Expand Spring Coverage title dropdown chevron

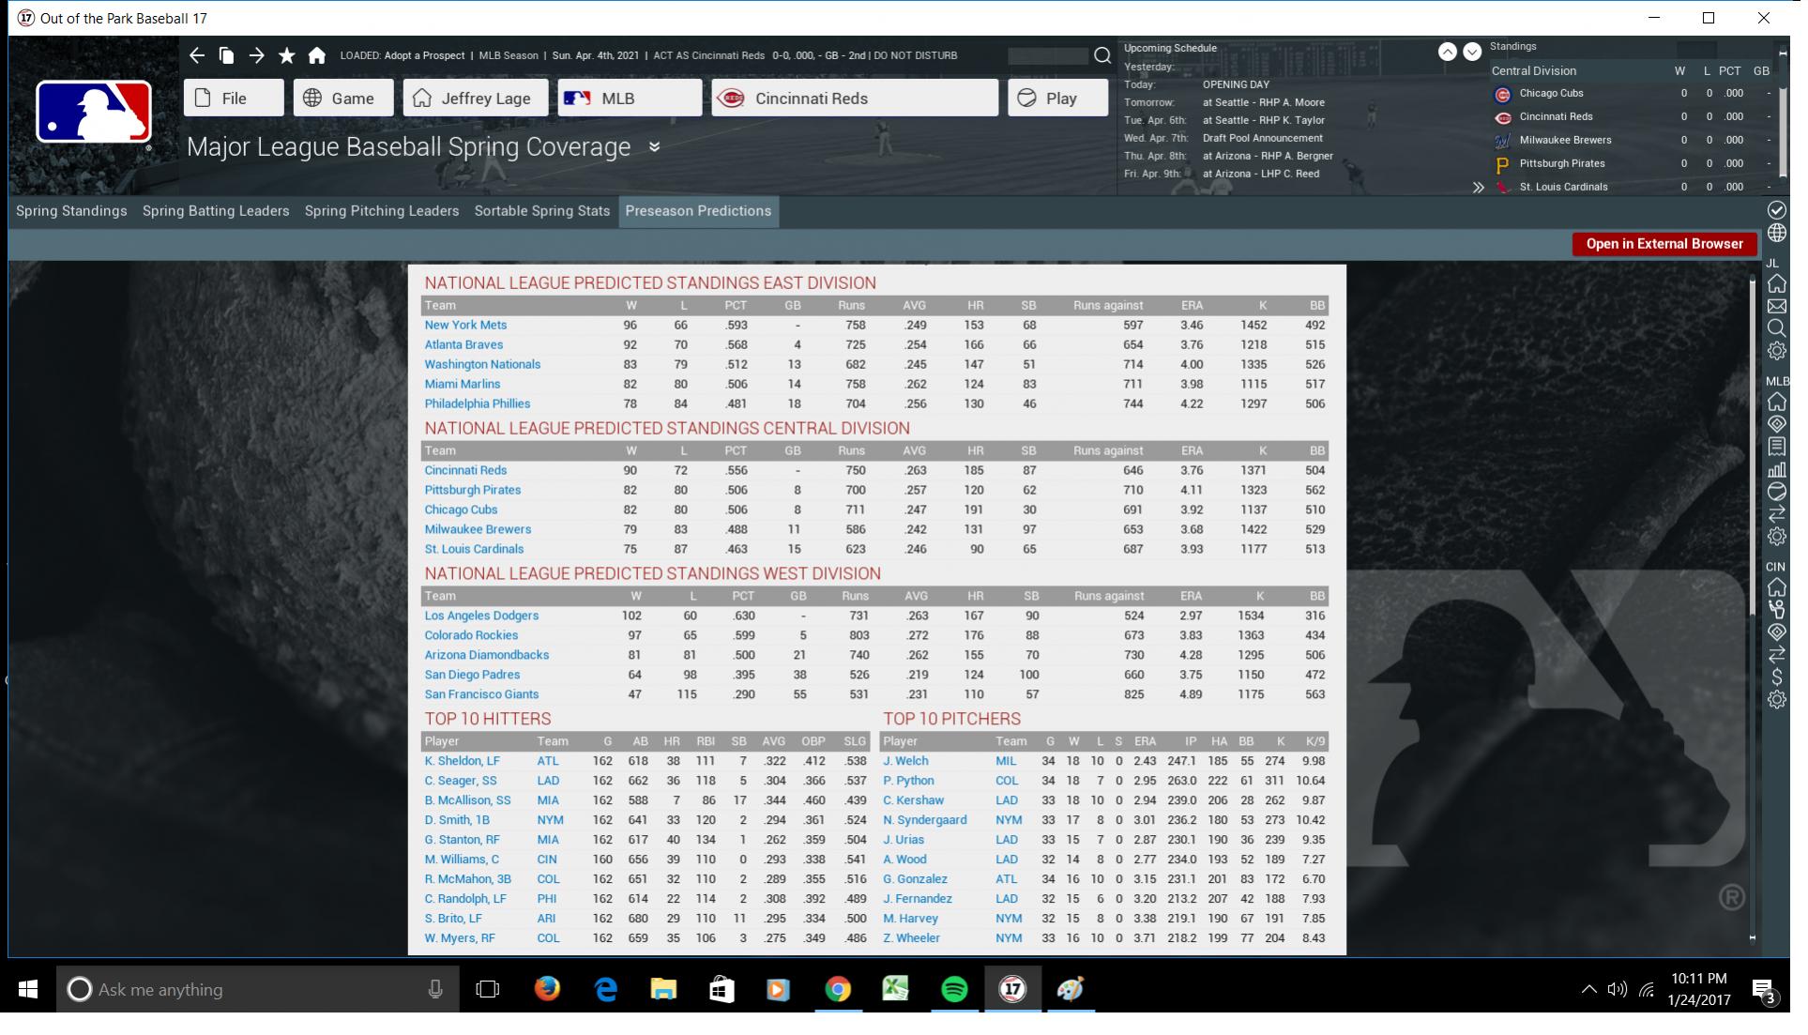coord(654,147)
